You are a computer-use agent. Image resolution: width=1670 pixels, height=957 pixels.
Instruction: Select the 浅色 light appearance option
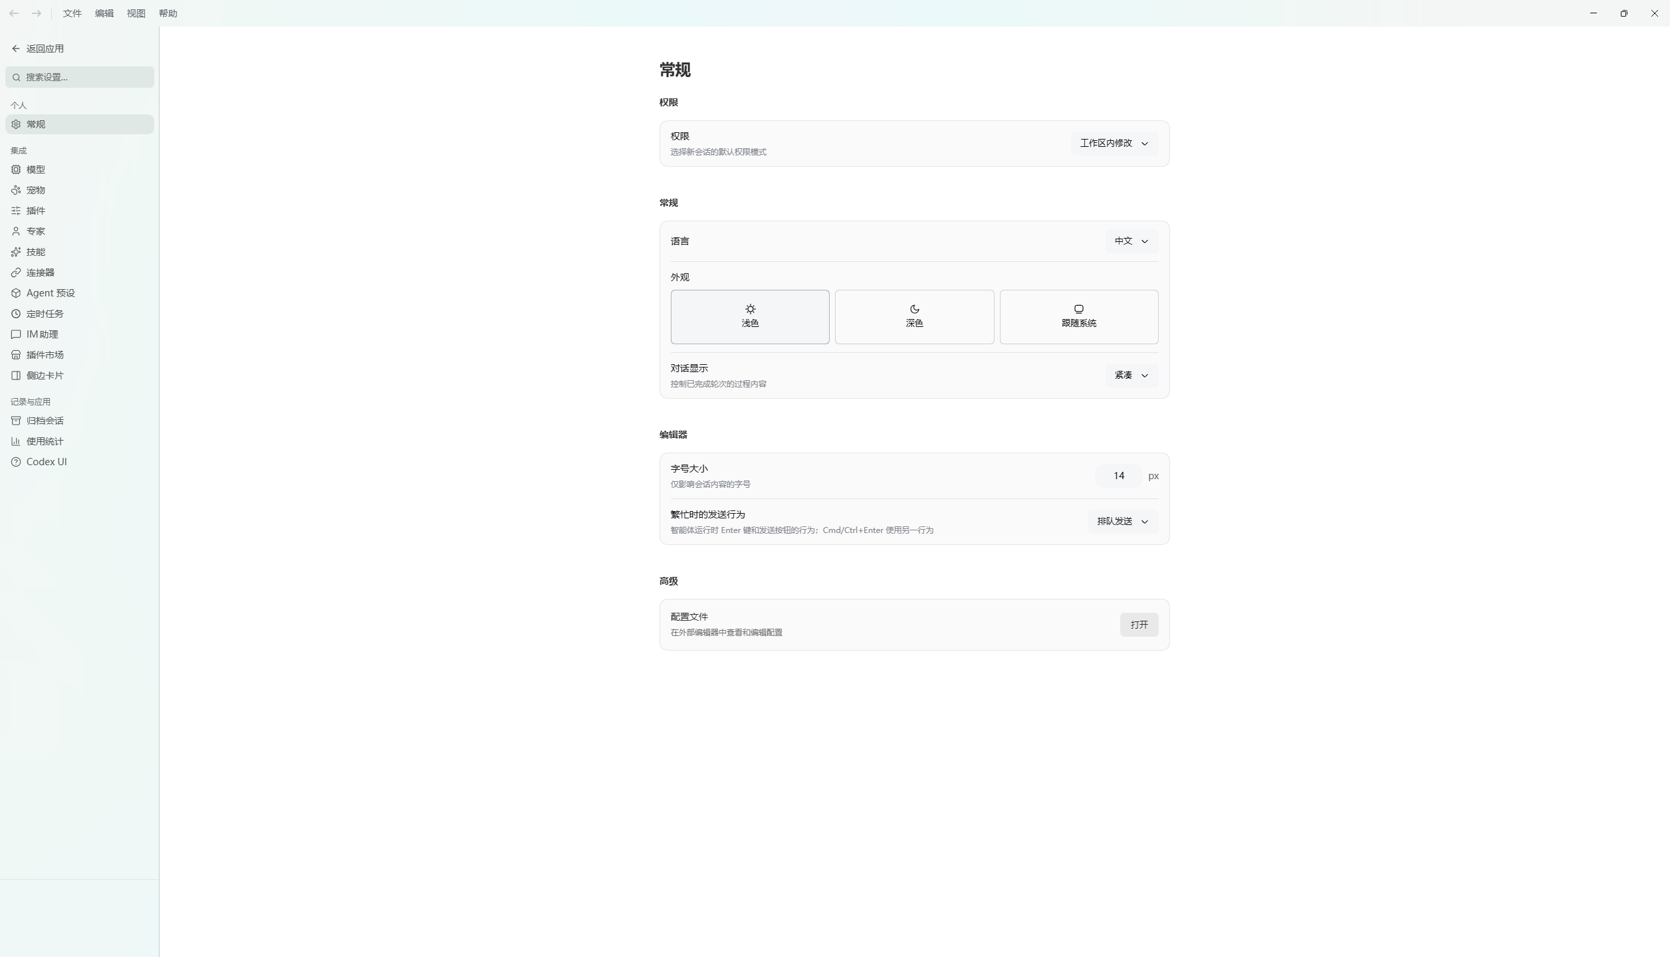(750, 317)
